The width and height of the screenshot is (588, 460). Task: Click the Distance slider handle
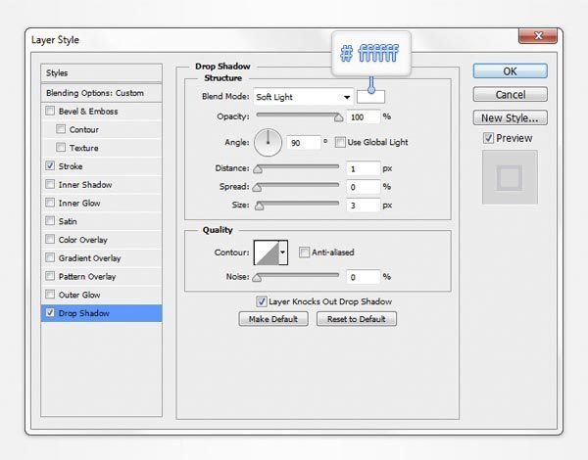258,169
